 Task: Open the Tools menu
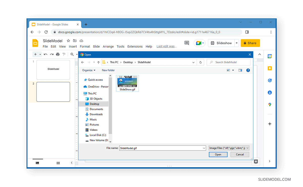[x=120, y=47]
